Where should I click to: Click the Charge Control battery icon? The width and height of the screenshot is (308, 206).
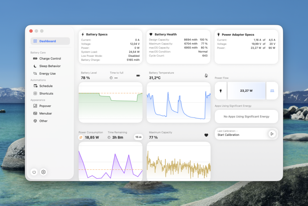(x=35, y=59)
